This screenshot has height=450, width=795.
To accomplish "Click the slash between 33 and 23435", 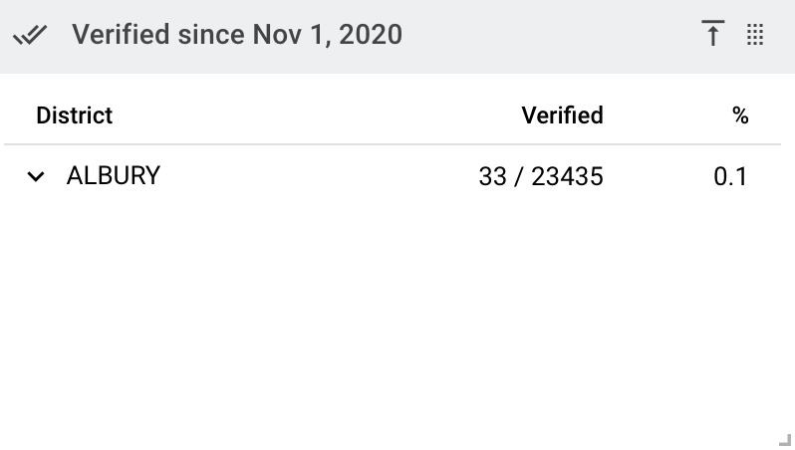I will pyautogui.click(x=518, y=177).
